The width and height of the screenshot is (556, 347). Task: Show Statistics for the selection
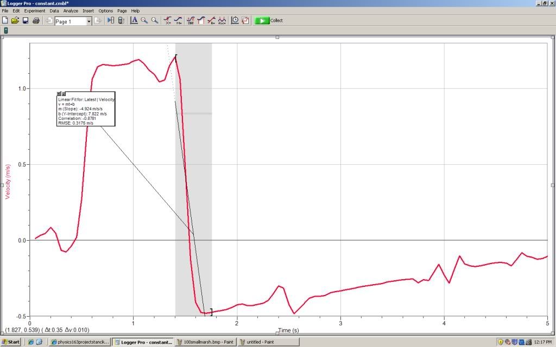[191, 20]
